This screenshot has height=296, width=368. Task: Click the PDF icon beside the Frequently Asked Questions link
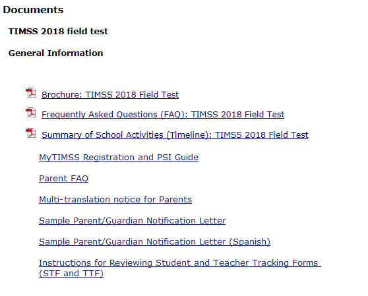tap(31, 113)
